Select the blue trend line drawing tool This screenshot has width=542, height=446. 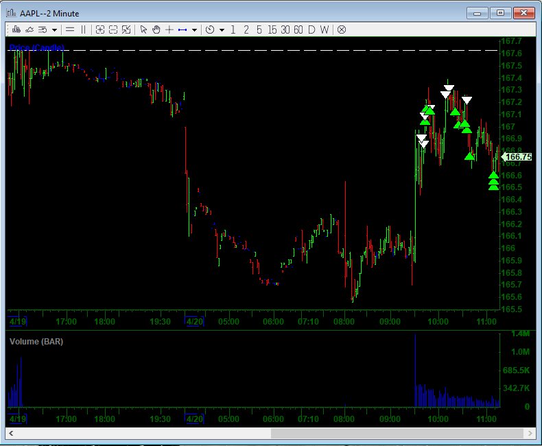(x=182, y=30)
